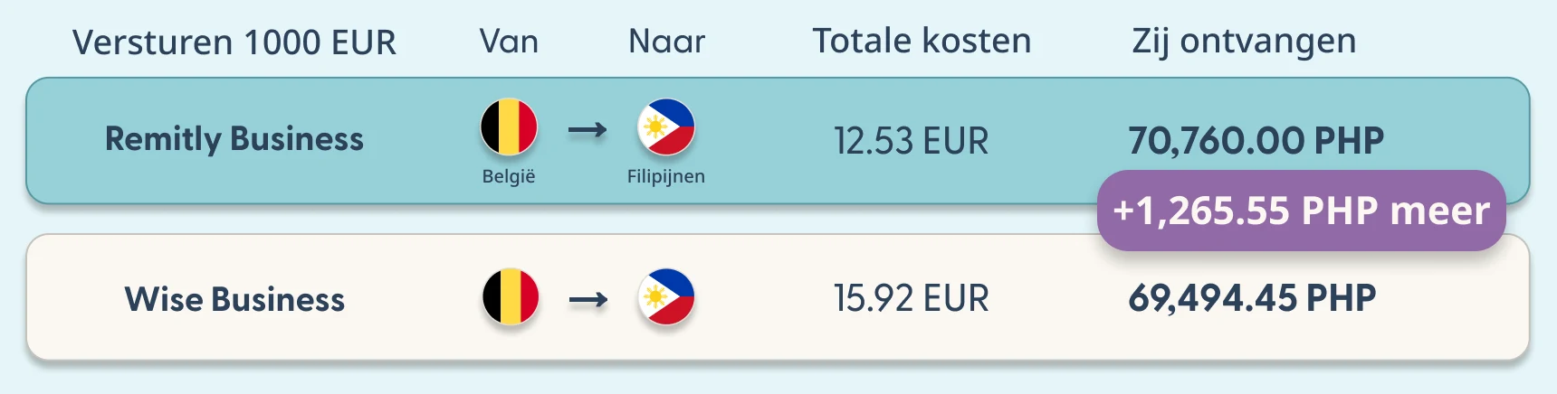The height and width of the screenshot is (394, 1557).
Task: Click the Naar column header
Action: pos(666,42)
